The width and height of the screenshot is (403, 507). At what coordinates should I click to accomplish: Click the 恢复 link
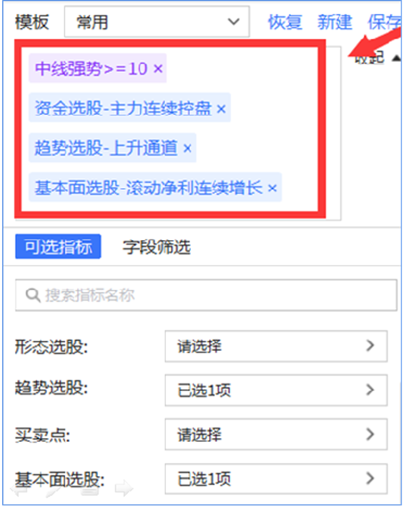pos(285,22)
